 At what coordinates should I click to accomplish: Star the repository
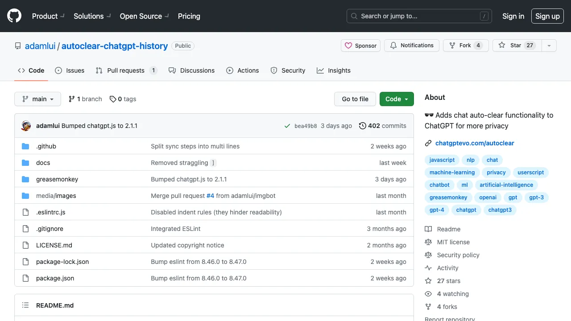pyautogui.click(x=516, y=45)
